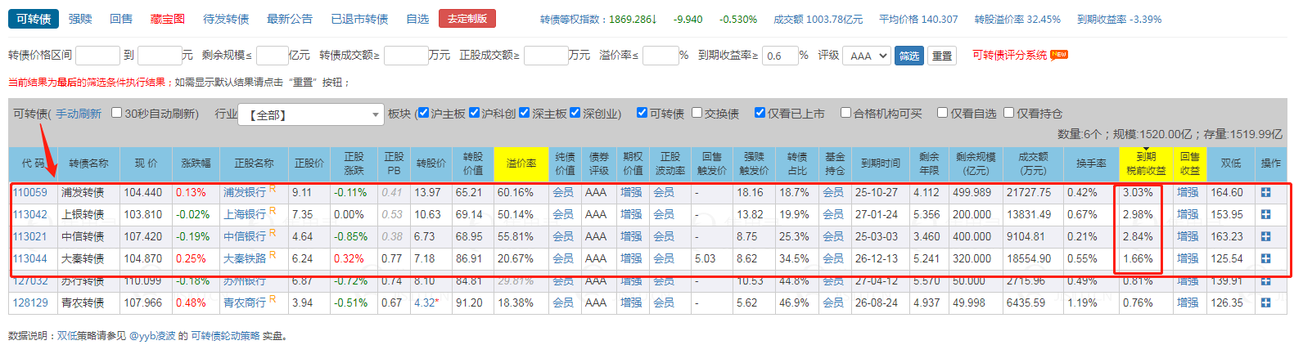Click the plus icon in 中信转债 row

[x=1265, y=237]
